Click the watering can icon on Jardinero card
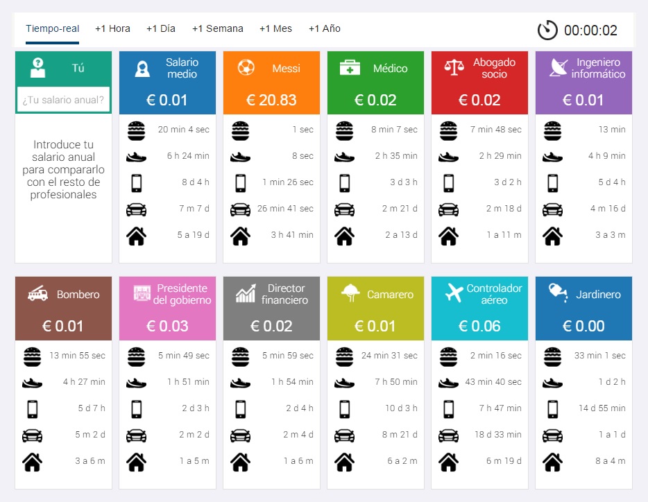 557,293
